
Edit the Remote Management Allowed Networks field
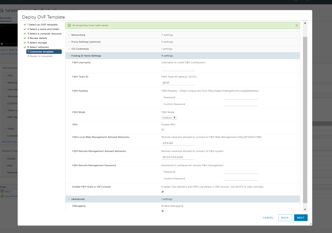[x=178, y=157]
